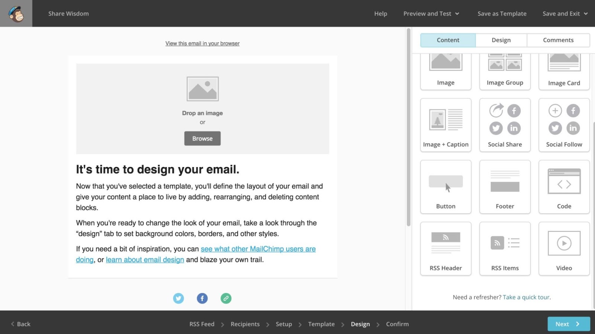Viewport: 595px width, 334px height.
Task: Insert a Code block
Action: 564,187
